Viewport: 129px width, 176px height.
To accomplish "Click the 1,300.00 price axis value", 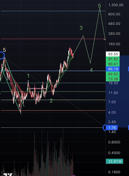I will click(x=116, y=5).
